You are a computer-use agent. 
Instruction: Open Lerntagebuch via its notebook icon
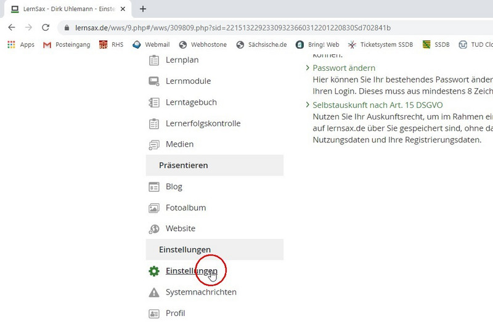[154, 102]
